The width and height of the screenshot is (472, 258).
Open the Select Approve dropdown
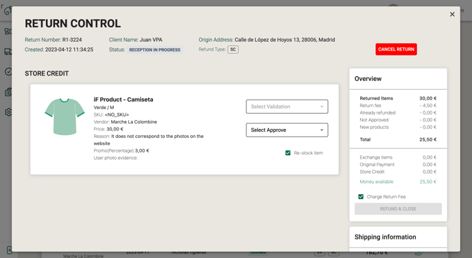[x=287, y=130]
